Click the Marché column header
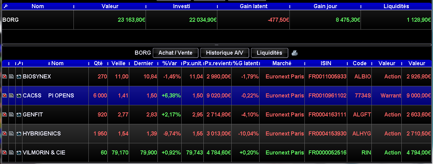This screenshot has width=433, height=164. tap(282, 63)
